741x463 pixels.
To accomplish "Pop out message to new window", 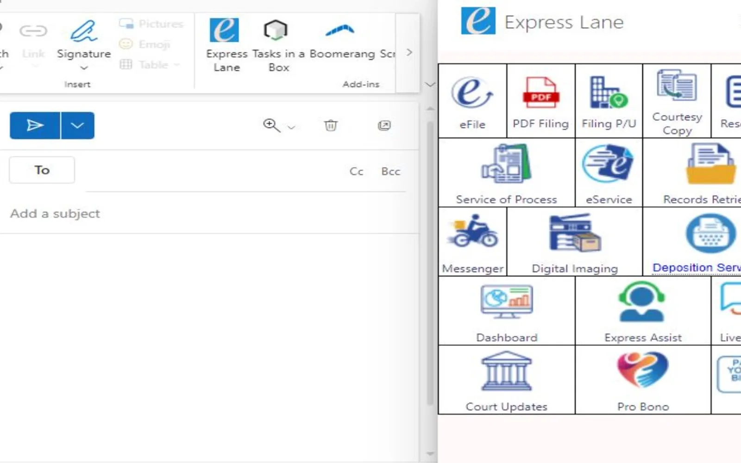I will [384, 125].
